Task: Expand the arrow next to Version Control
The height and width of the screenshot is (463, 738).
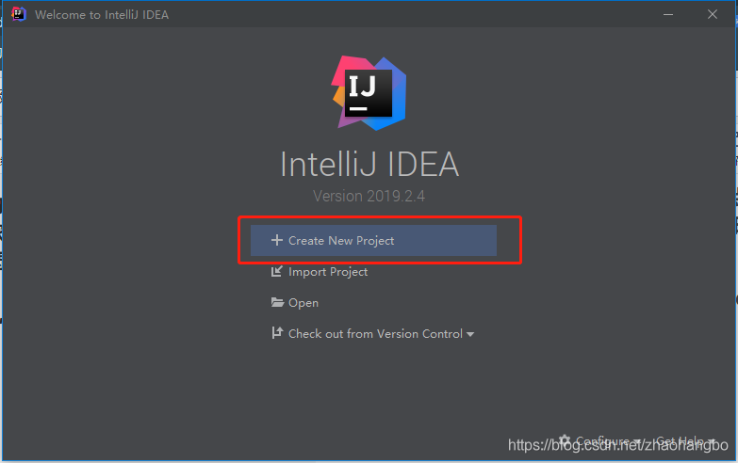Action: (470, 335)
